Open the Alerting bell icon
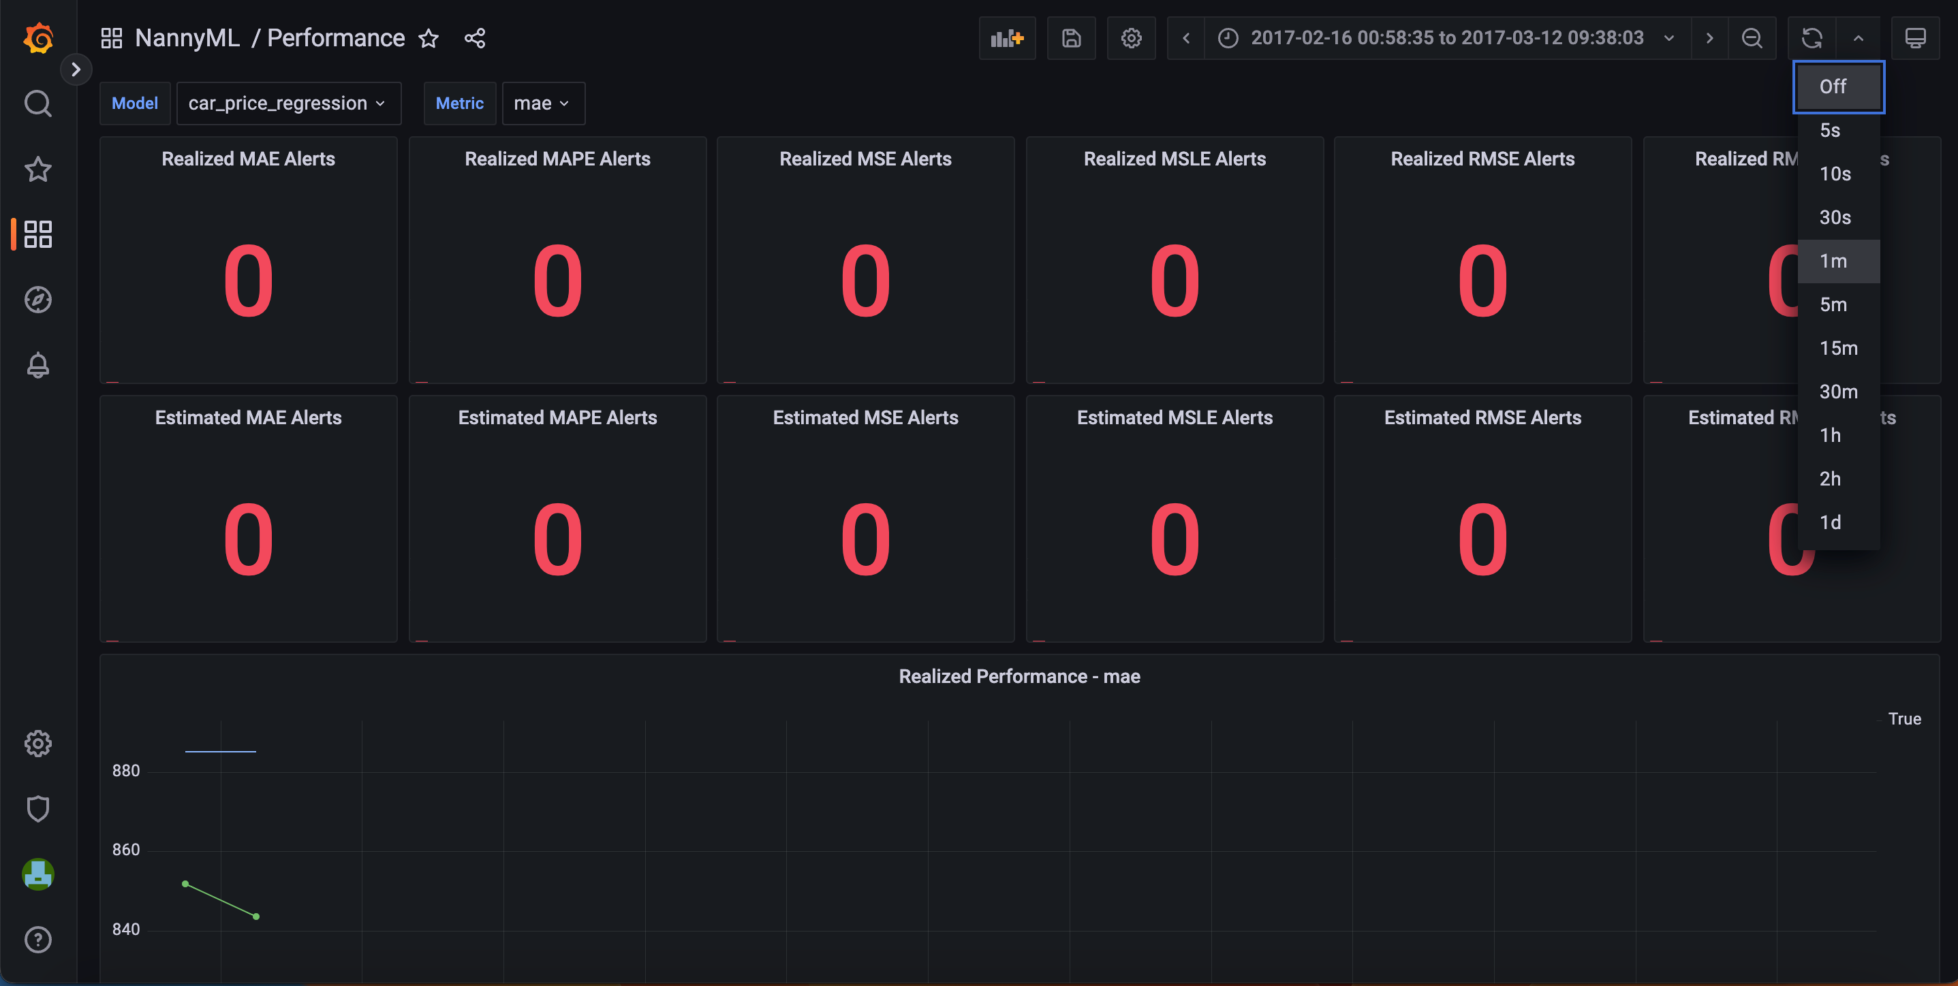 pyautogui.click(x=38, y=366)
